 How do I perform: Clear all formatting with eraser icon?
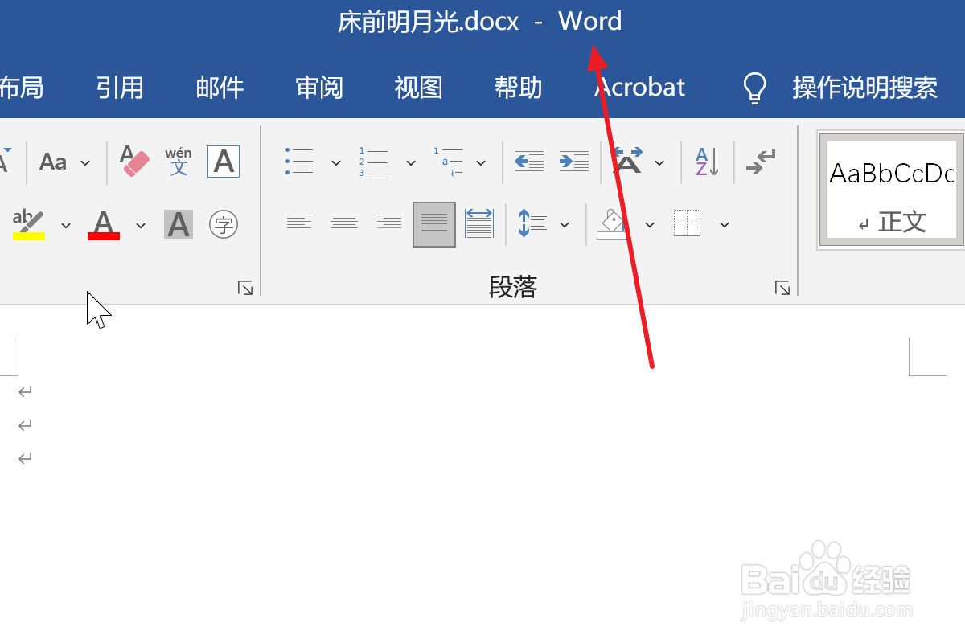pos(134,161)
